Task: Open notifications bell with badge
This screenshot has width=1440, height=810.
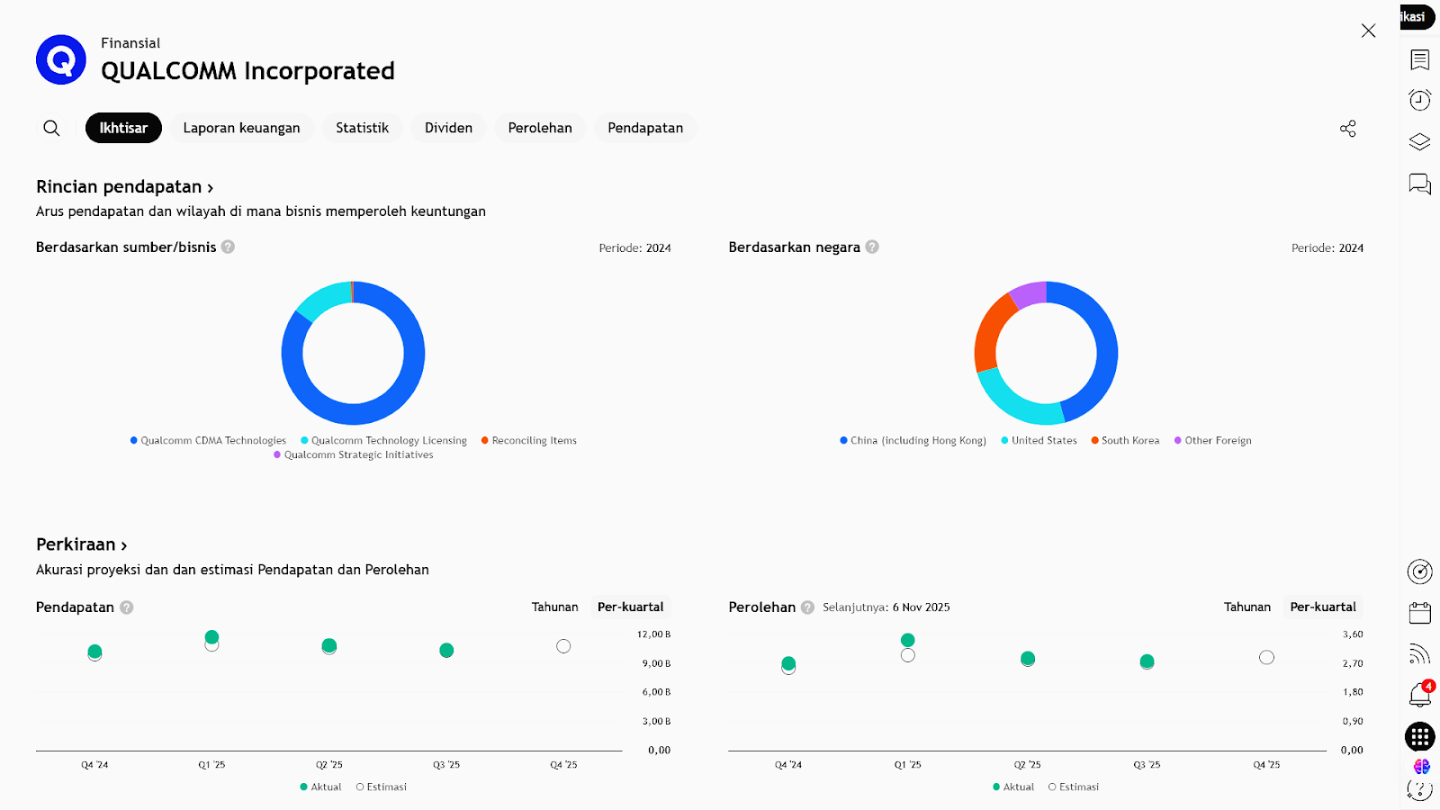Action: point(1419,695)
